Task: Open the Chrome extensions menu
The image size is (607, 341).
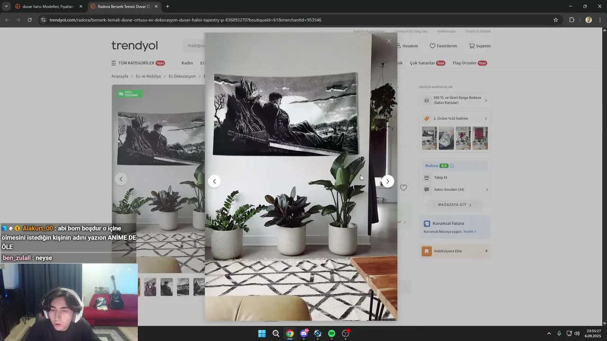Action: pyautogui.click(x=571, y=20)
